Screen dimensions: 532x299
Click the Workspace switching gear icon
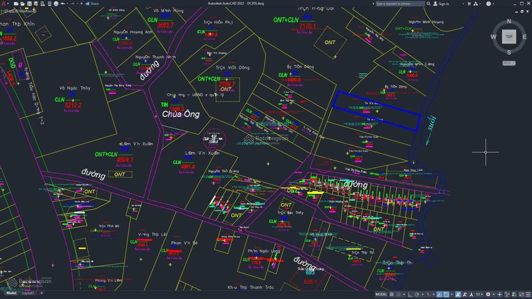488,294
